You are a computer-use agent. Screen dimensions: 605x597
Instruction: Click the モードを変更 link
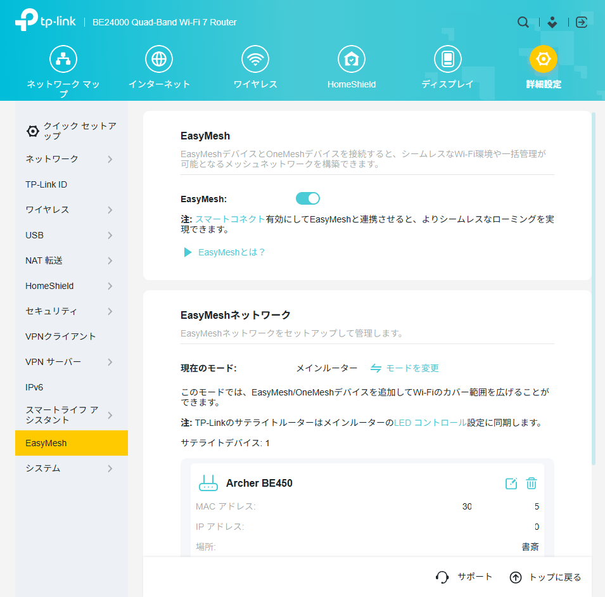point(412,368)
